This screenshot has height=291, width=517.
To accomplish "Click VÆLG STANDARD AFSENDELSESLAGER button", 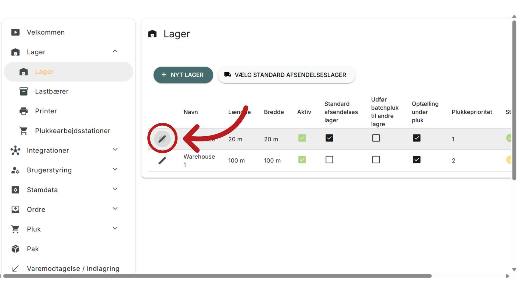I will [x=286, y=75].
